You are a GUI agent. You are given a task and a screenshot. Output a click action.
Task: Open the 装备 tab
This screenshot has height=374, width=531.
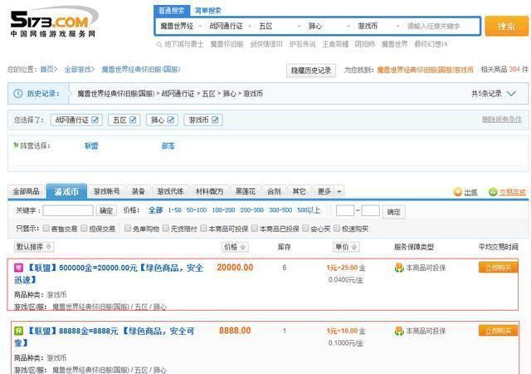pyautogui.click(x=139, y=191)
